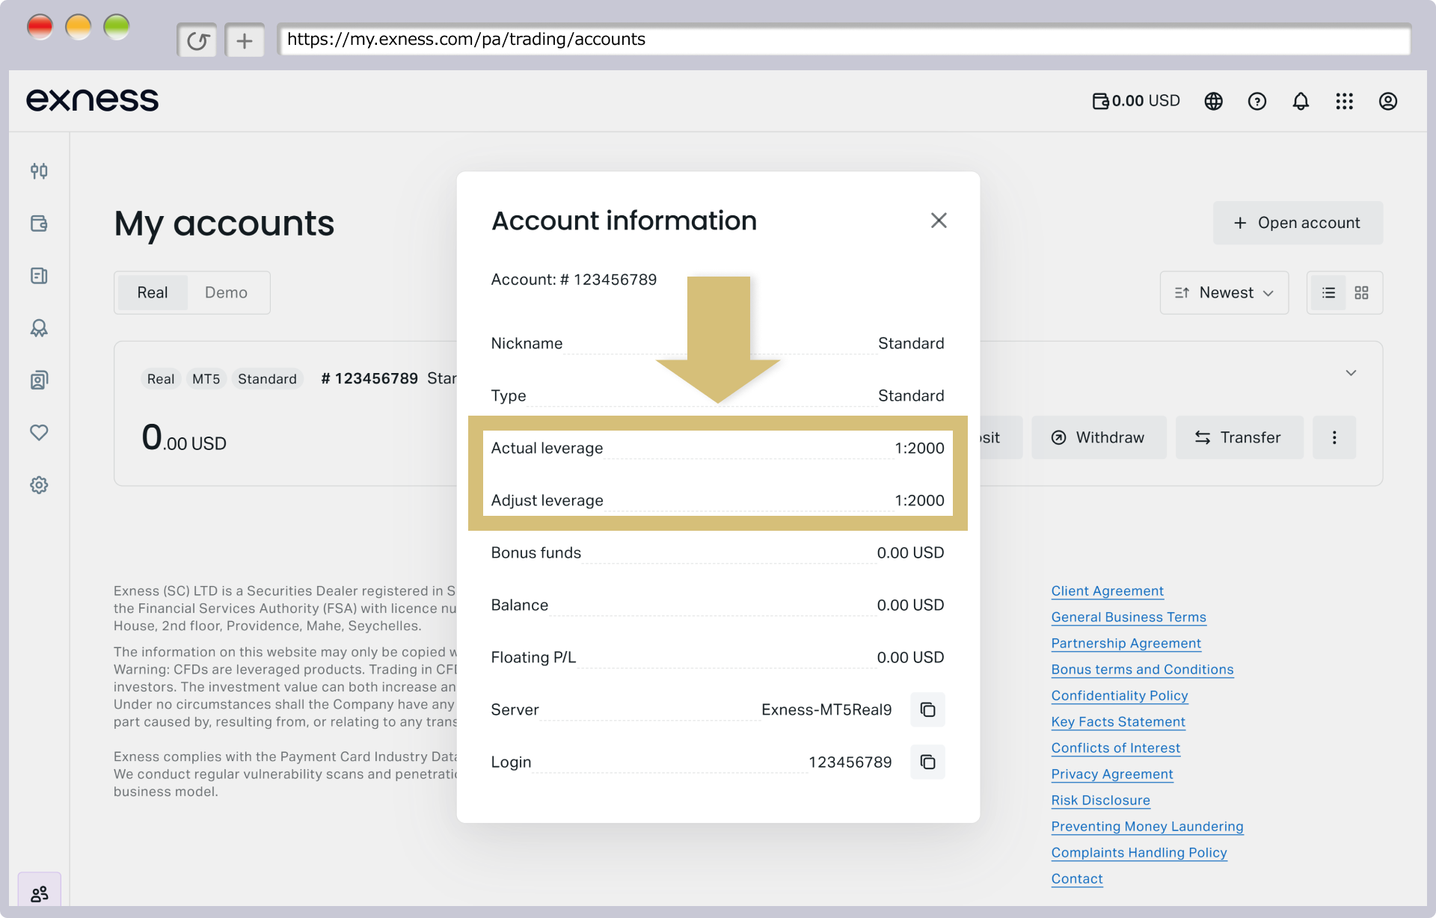Image resolution: width=1436 pixels, height=918 pixels.
Task: Open the Client Agreement link
Action: coord(1107,591)
